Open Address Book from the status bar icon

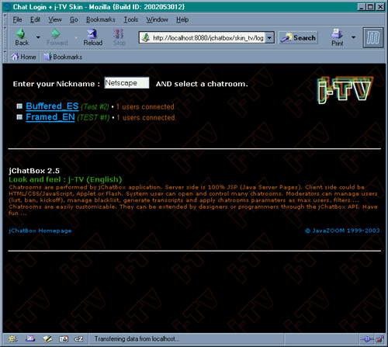[x=64, y=338]
